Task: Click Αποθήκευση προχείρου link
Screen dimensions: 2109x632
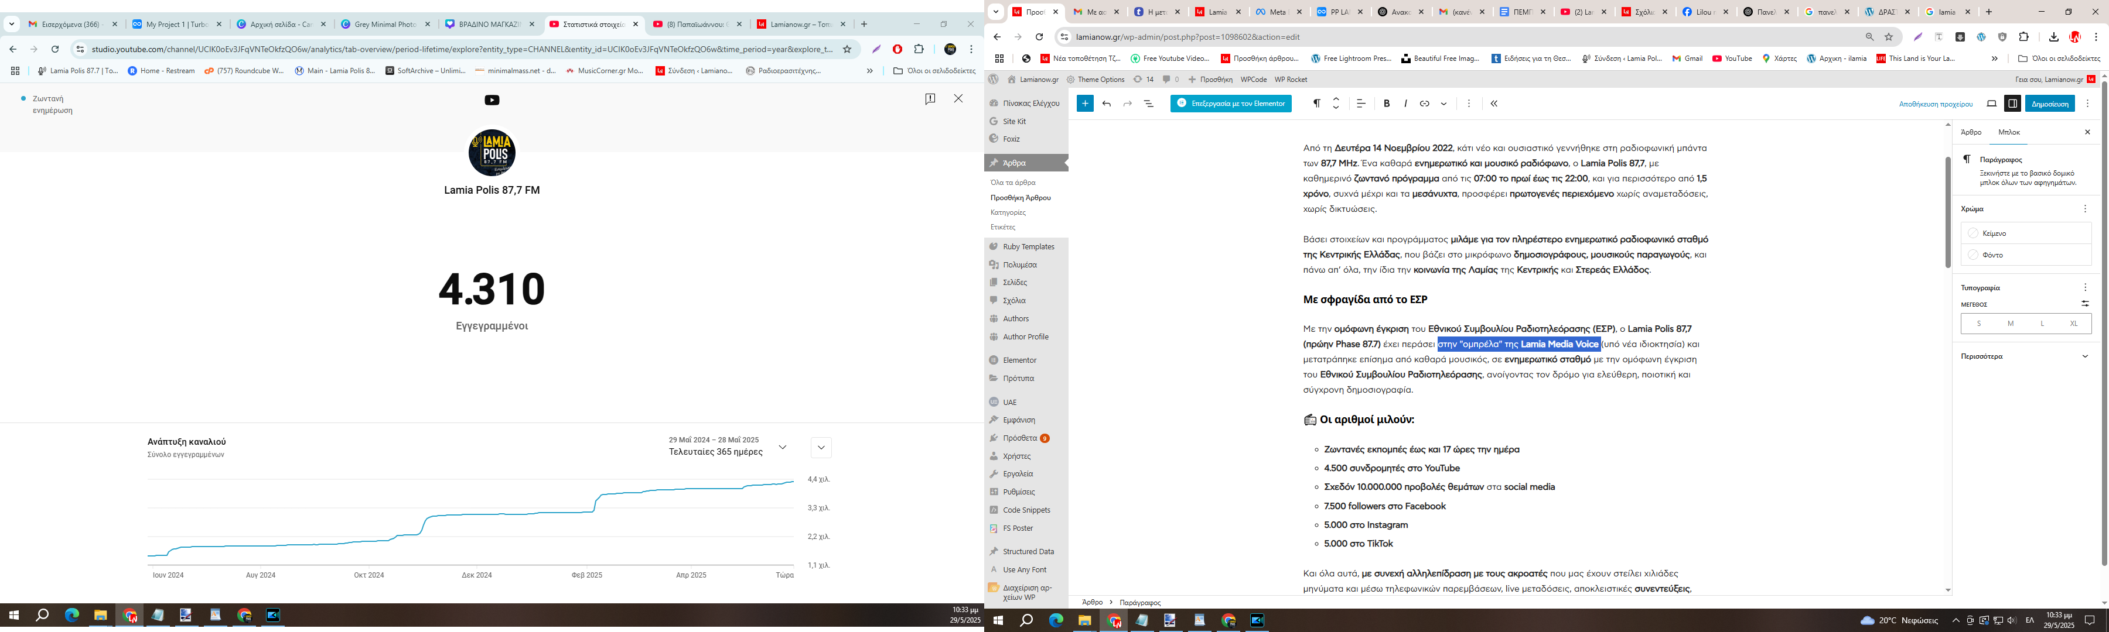Action: 1936,105
